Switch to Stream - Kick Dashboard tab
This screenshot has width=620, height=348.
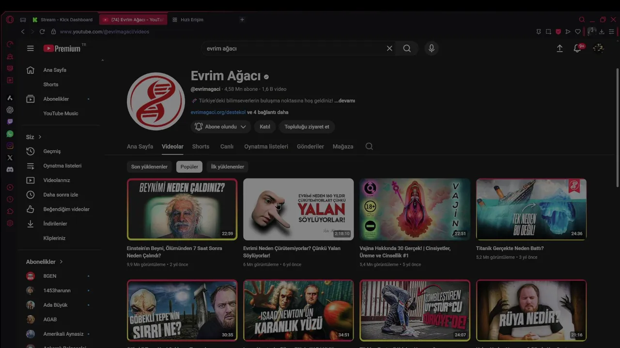click(x=63, y=20)
